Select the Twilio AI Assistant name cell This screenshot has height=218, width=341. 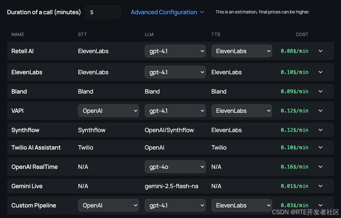(36, 147)
